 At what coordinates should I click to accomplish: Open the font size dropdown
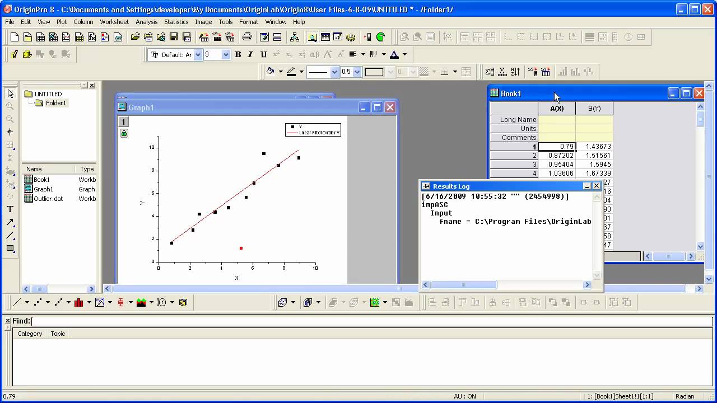coord(226,55)
